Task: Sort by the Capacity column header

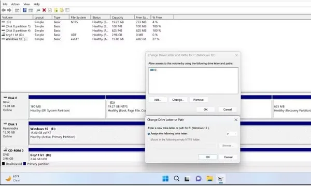Action: (x=122, y=18)
